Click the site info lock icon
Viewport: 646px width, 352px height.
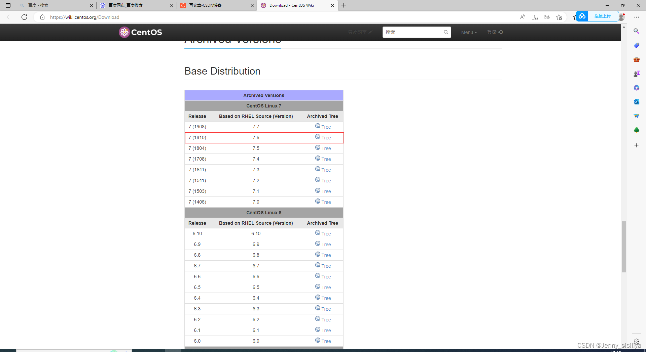coord(42,17)
